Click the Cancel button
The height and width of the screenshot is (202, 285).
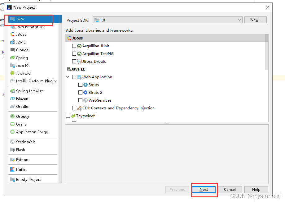point(230,190)
